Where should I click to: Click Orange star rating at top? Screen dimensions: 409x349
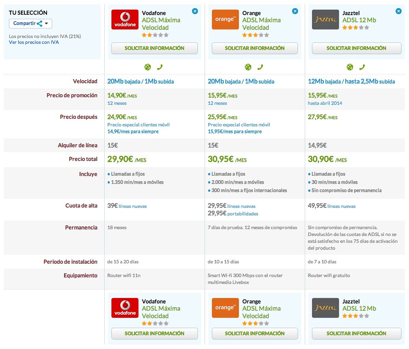click(x=256, y=35)
